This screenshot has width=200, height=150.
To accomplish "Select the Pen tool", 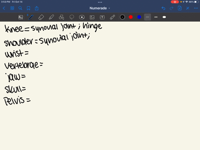I will pos(31,17).
